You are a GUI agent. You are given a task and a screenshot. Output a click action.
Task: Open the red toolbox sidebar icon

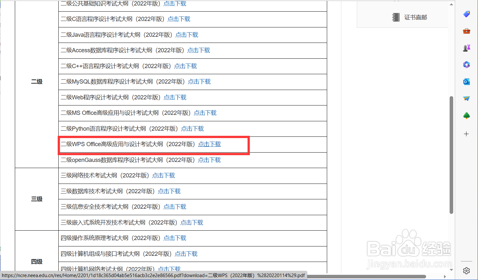pyautogui.click(x=466, y=31)
